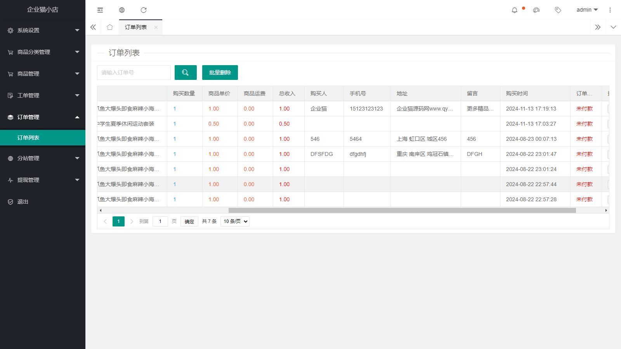The height and width of the screenshot is (349, 621).
Task: Click the 批量删除 button
Action: (x=220, y=73)
